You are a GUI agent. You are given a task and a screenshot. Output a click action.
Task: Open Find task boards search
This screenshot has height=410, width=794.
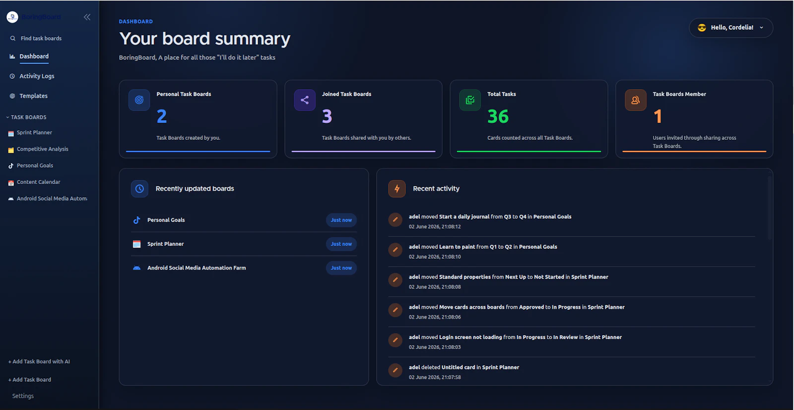click(x=41, y=38)
